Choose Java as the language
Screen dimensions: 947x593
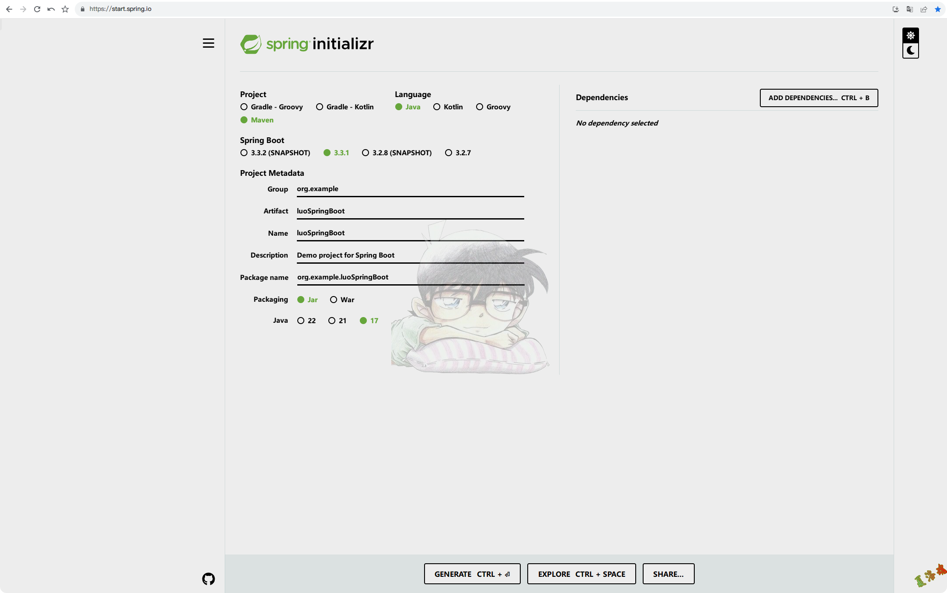point(408,107)
